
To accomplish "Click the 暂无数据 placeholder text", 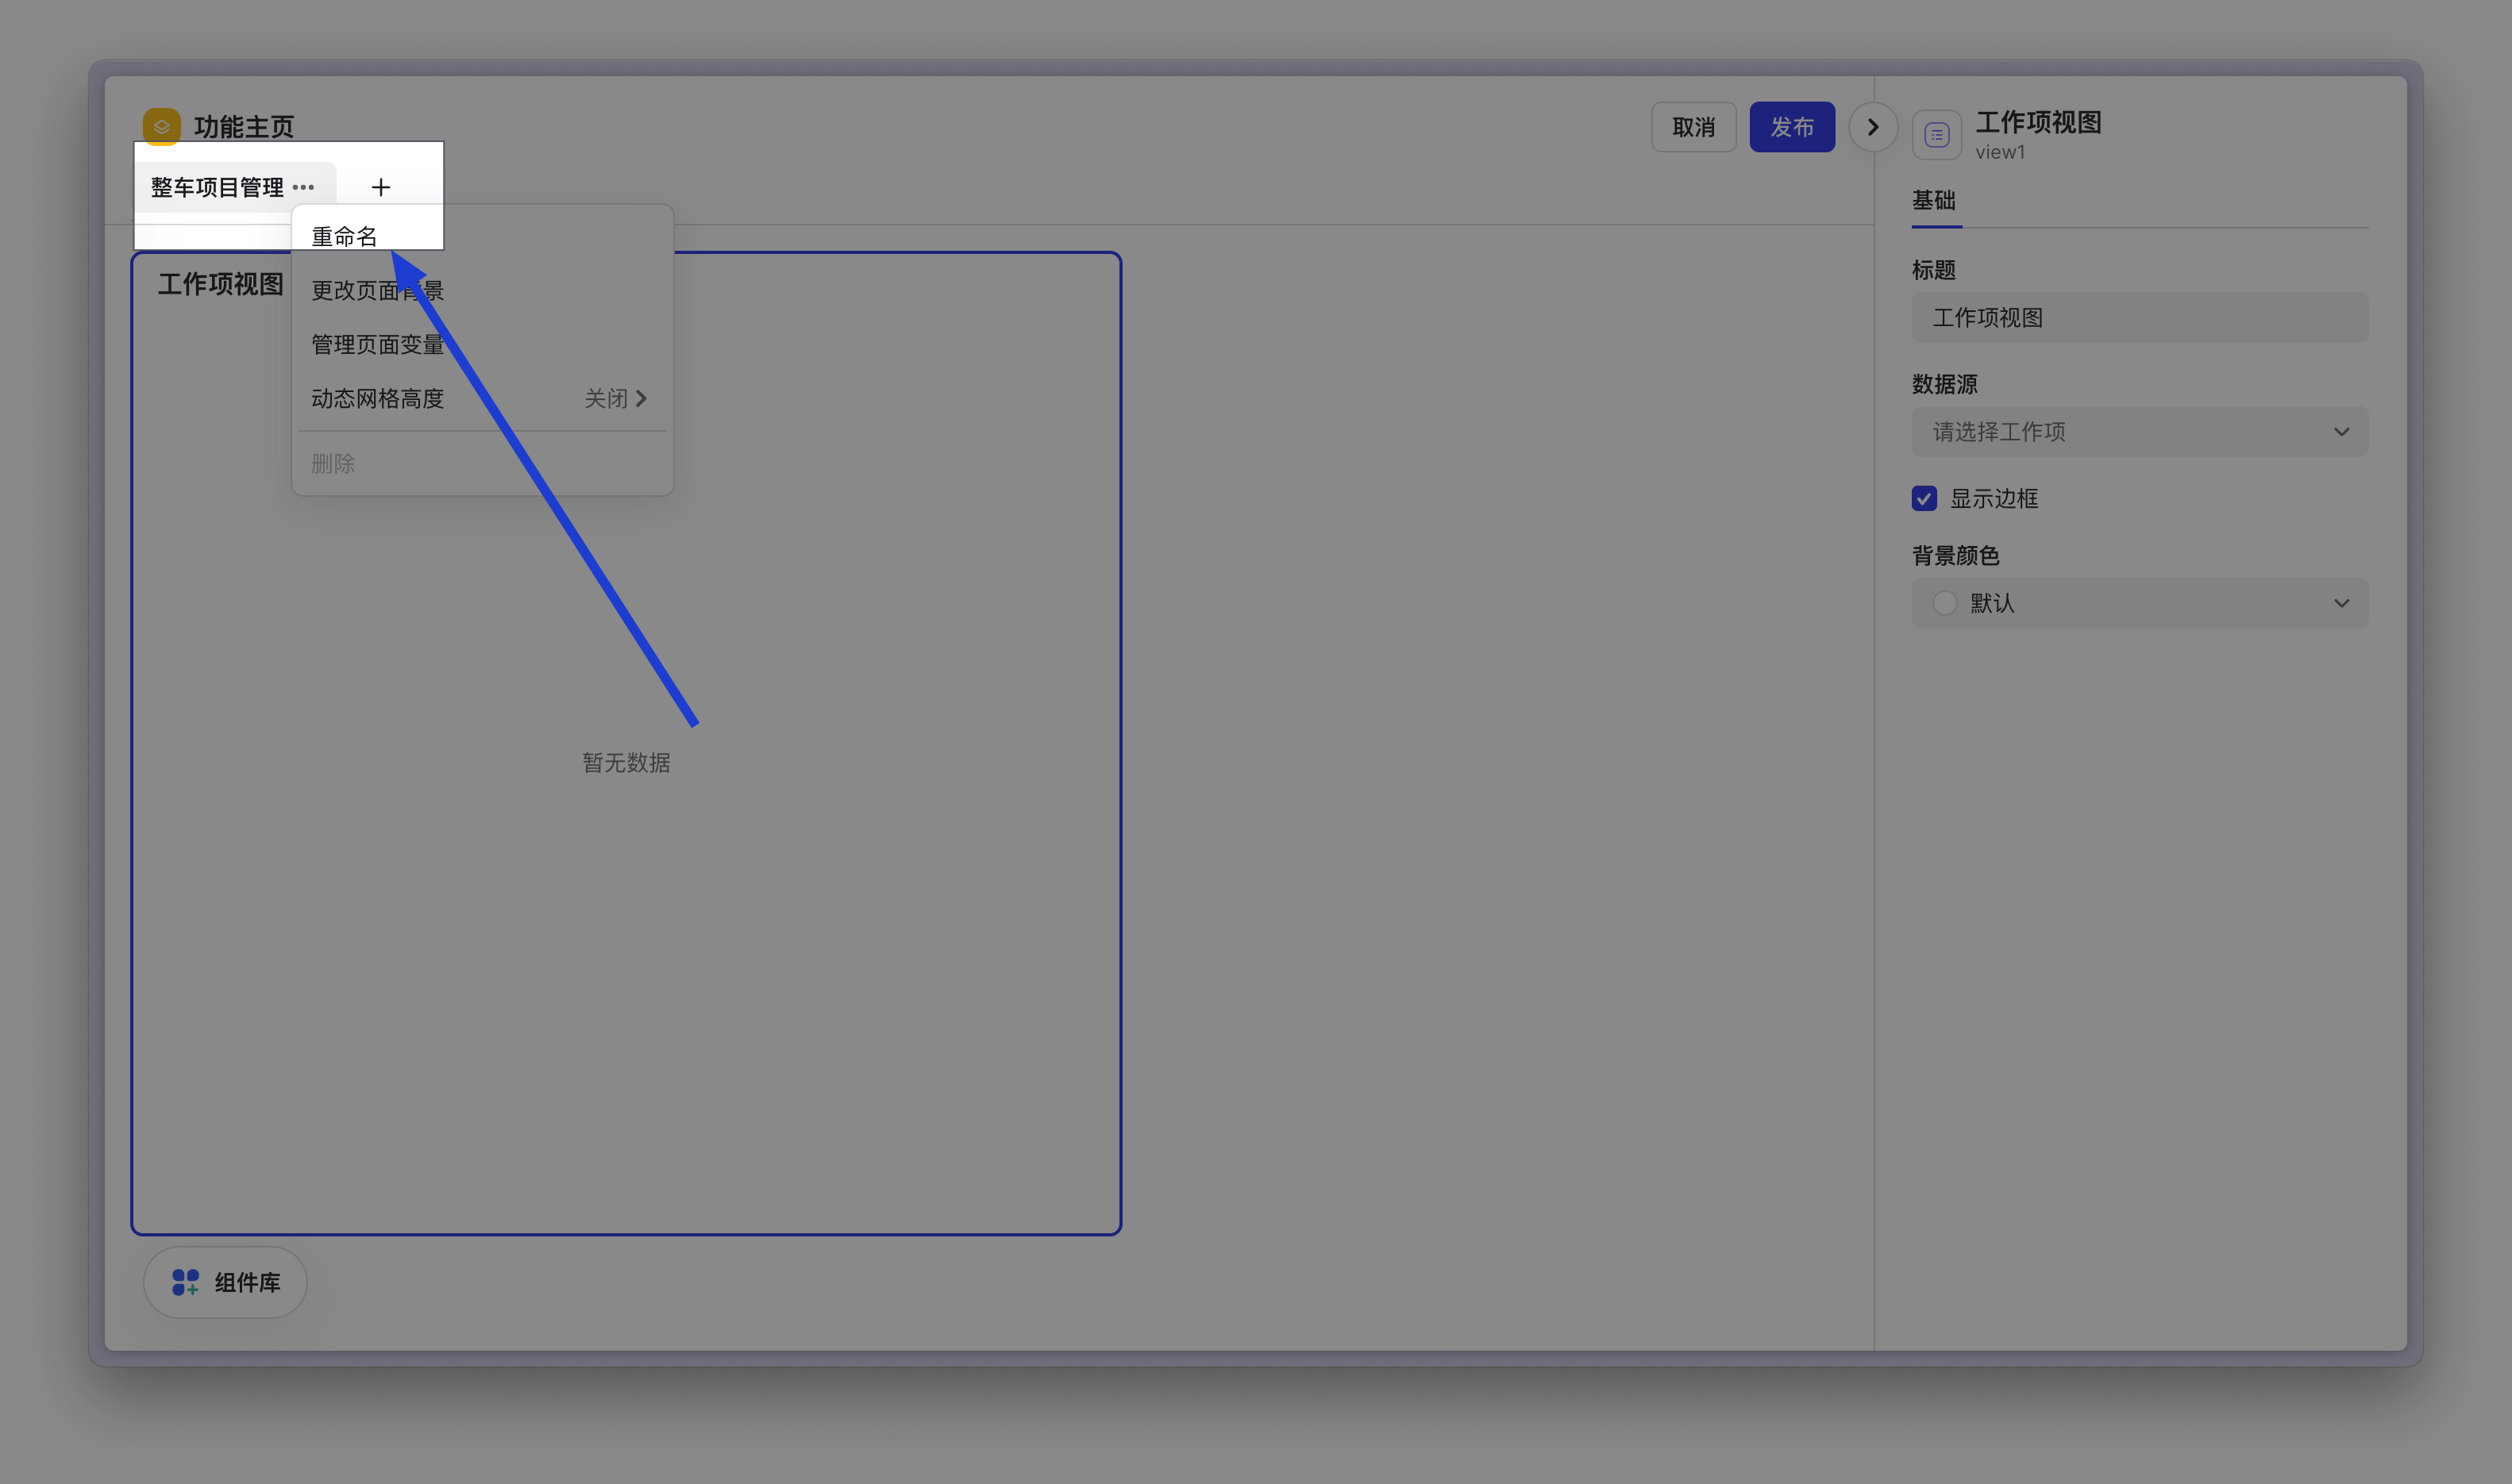I will 626,763.
